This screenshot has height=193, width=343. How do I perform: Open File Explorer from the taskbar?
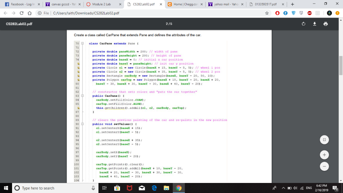click(166, 188)
